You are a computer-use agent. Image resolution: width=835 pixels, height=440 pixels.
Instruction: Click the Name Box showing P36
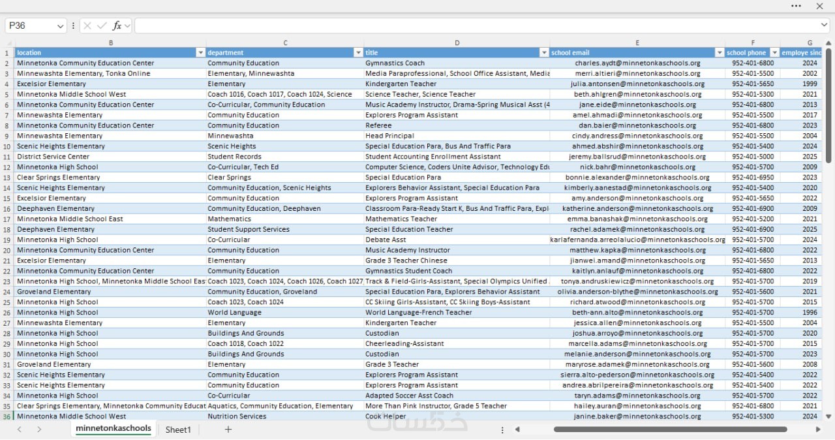pyautogui.click(x=30, y=25)
